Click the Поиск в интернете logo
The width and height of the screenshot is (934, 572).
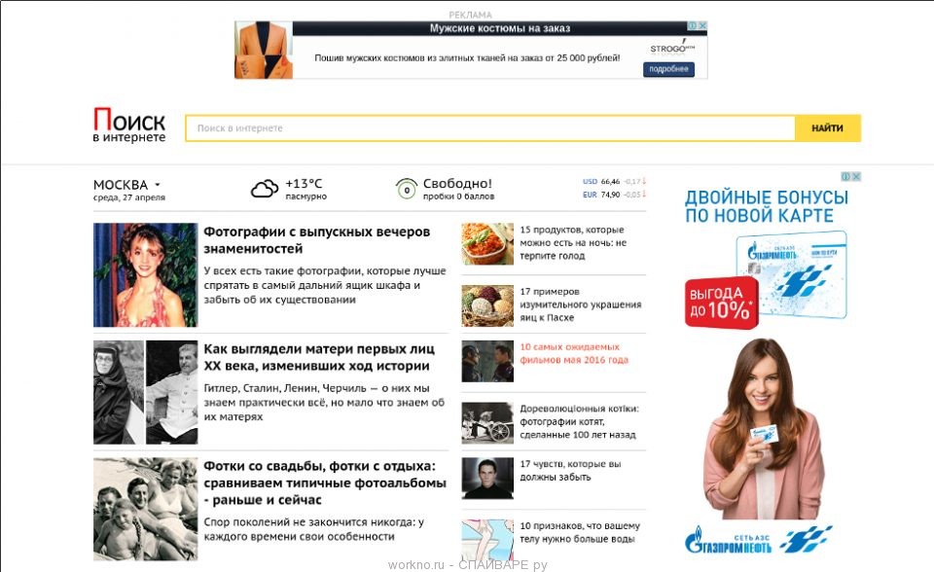tap(129, 126)
